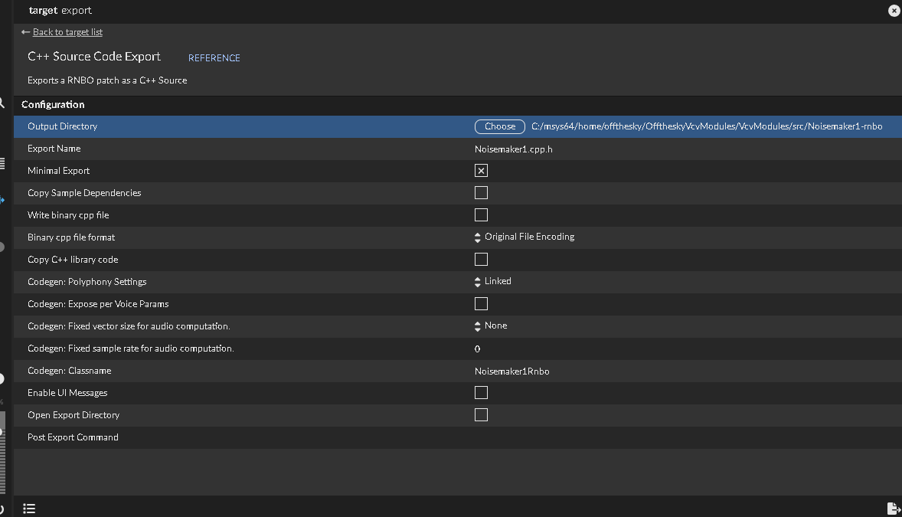
Task: Enable Copy C++ library code option
Action: [x=481, y=260]
